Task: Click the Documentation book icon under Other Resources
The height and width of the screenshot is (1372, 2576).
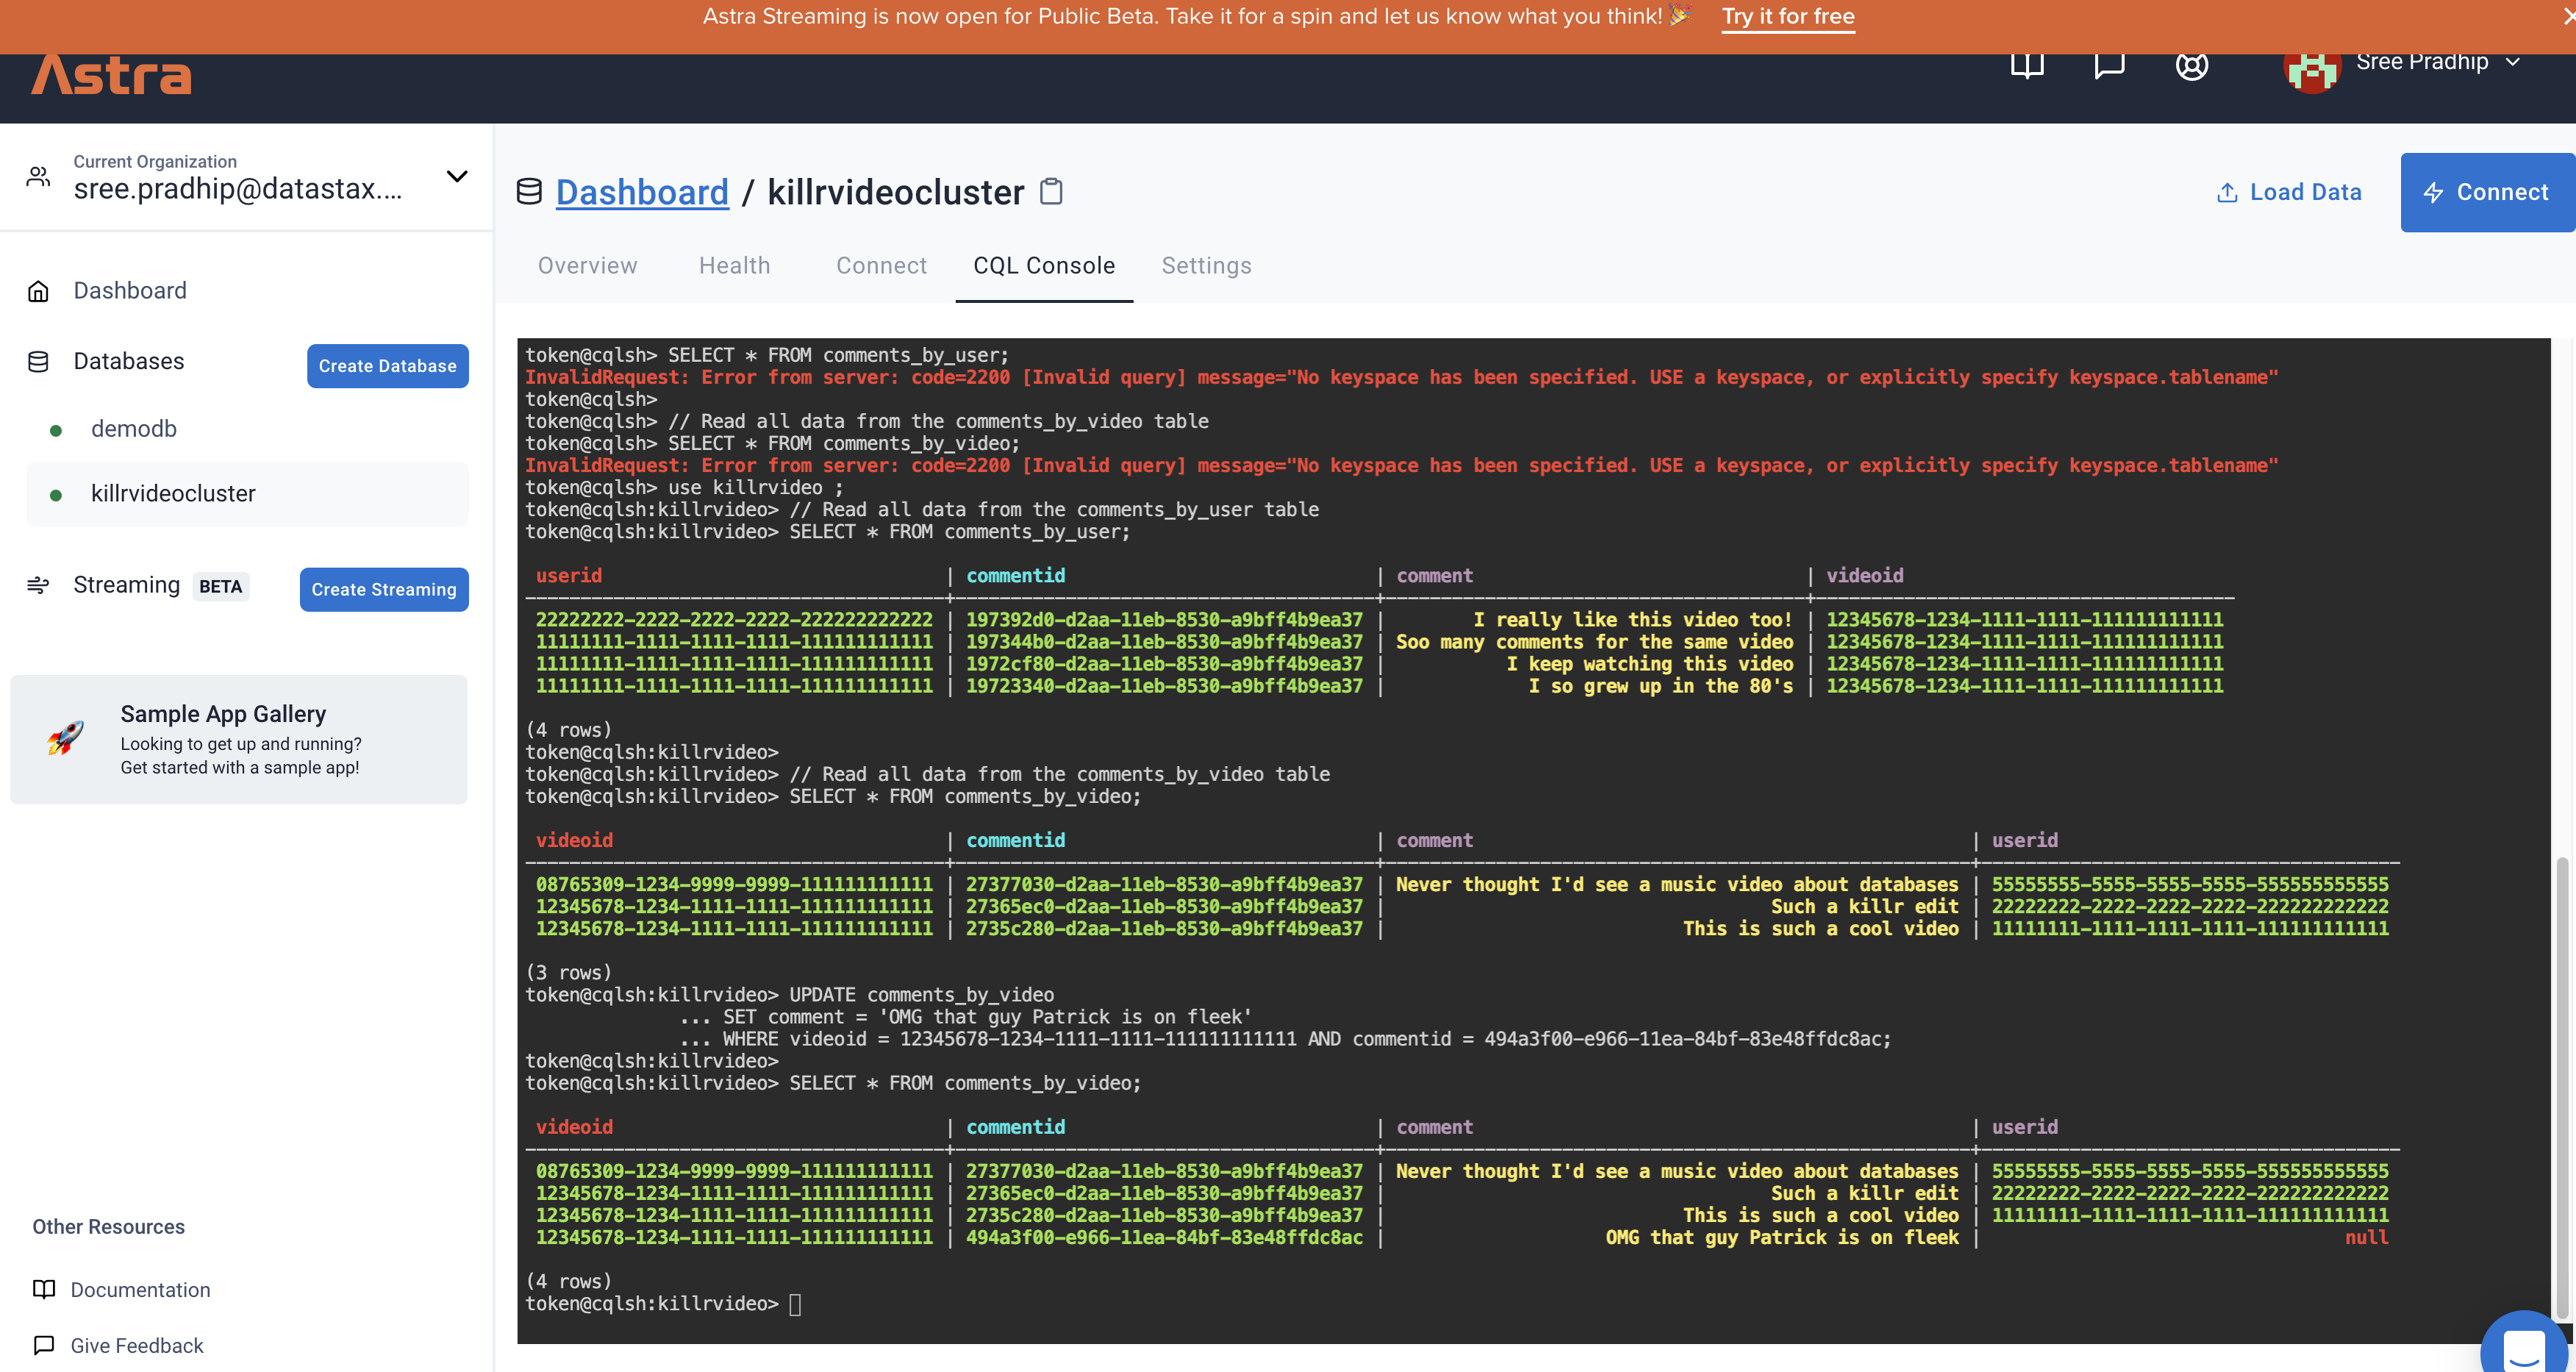Action: 45,1290
